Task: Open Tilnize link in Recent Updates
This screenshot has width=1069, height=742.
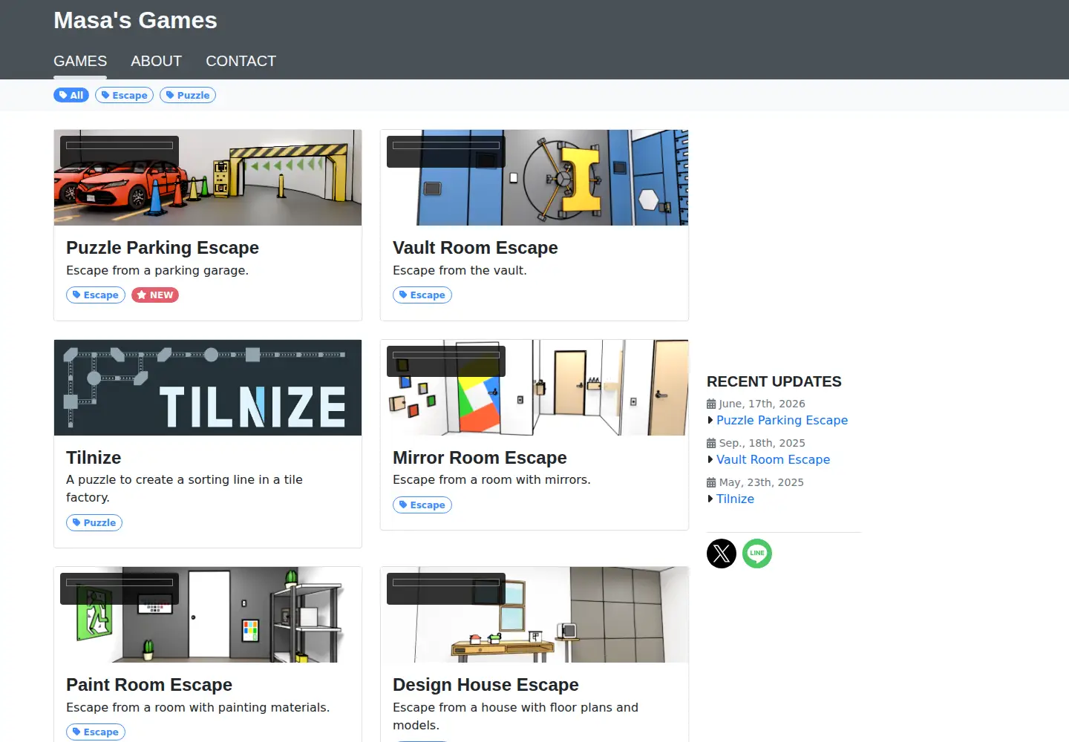Action: [x=735, y=499]
